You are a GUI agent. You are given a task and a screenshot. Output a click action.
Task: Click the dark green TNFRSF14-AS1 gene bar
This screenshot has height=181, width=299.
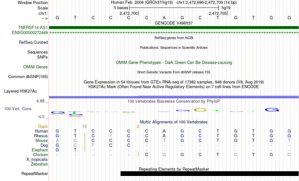[x=174, y=27]
